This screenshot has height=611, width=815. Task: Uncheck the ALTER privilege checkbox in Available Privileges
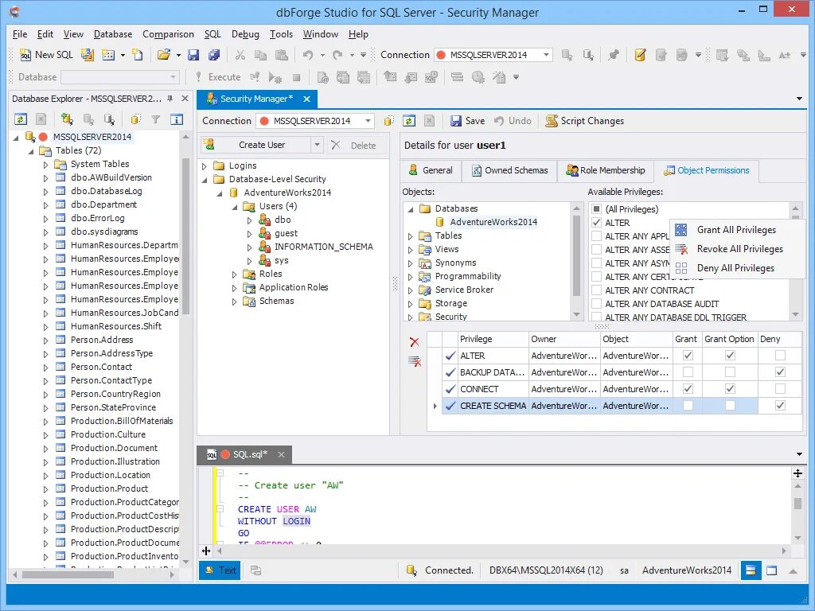597,223
